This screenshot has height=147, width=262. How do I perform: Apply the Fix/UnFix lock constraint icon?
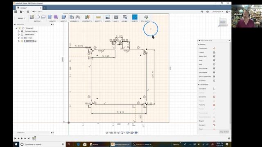click(214, 105)
